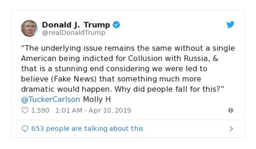
Task: Like the tweet with the heart icon
Action: pyautogui.click(x=24, y=110)
